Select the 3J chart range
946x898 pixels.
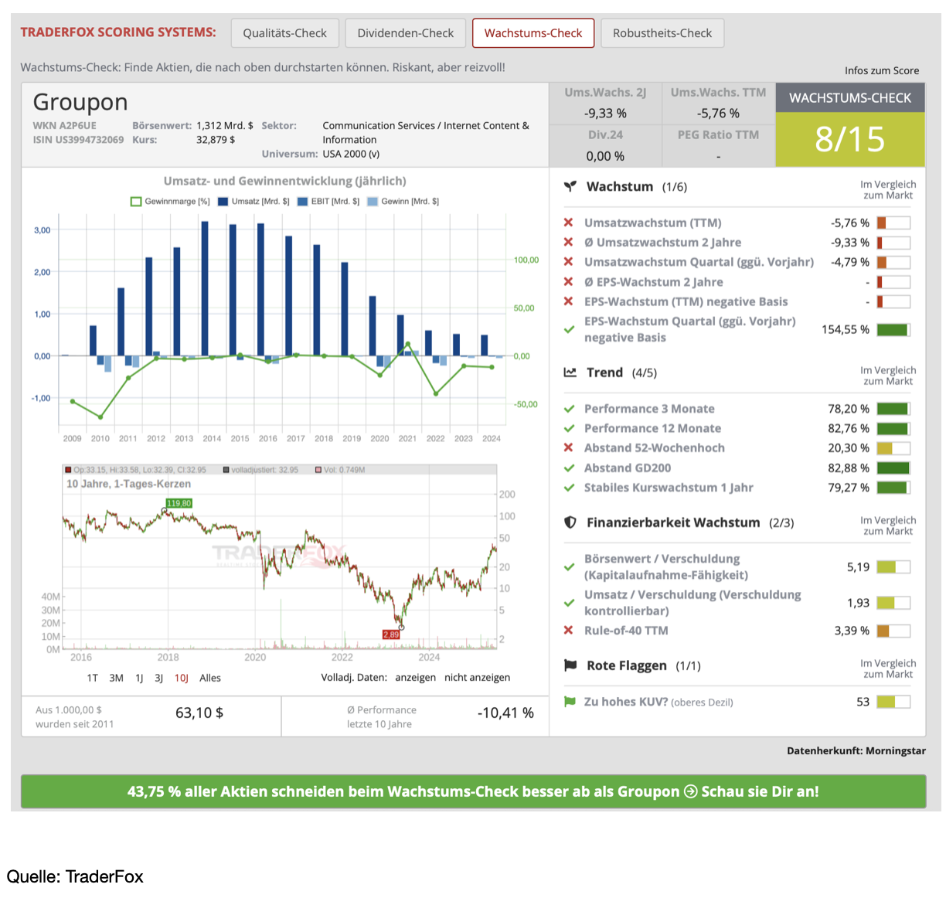[x=158, y=678]
